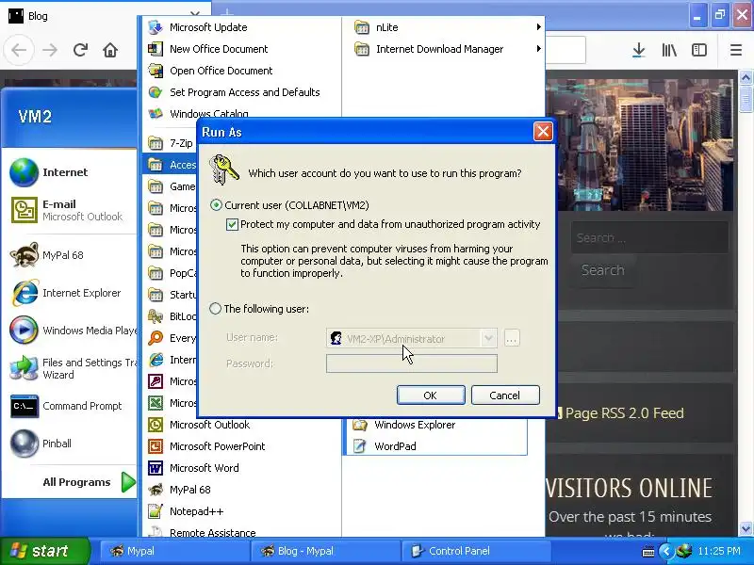Launch Internet globe icon in Start menu
Screen dimensions: 754x565
click(x=25, y=172)
